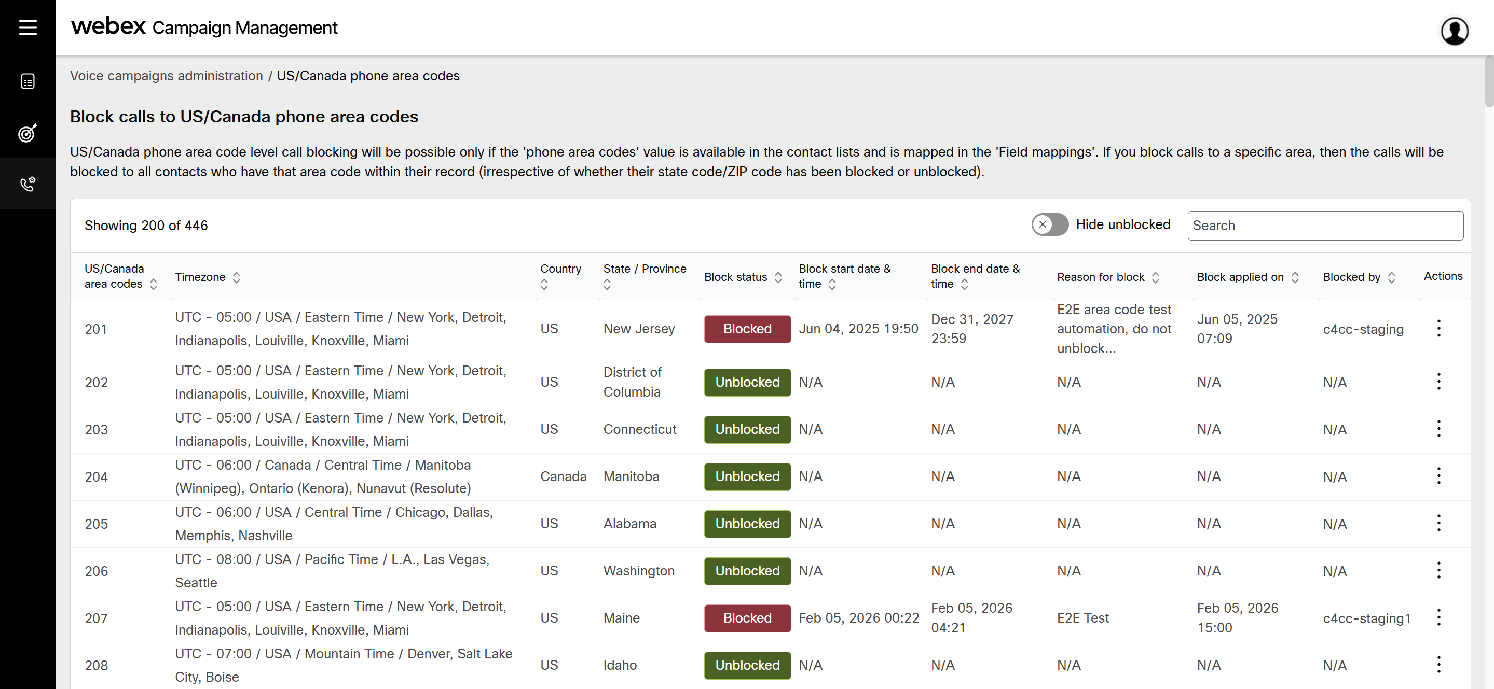Open the campaigns target sidebar icon
The height and width of the screenshot is (689, 1494).
point(28,133)
